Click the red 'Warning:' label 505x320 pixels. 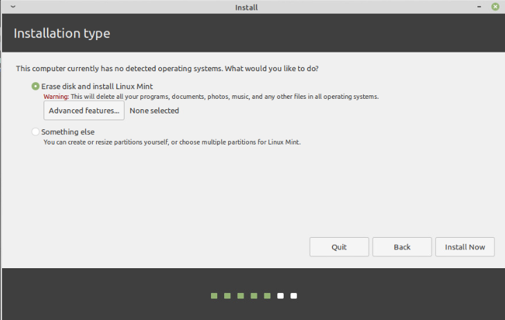pos(56,97)
